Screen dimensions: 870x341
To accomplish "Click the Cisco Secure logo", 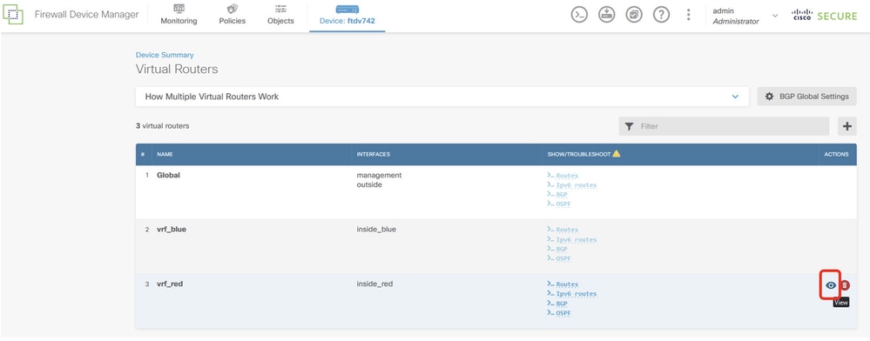I will 825,16.
